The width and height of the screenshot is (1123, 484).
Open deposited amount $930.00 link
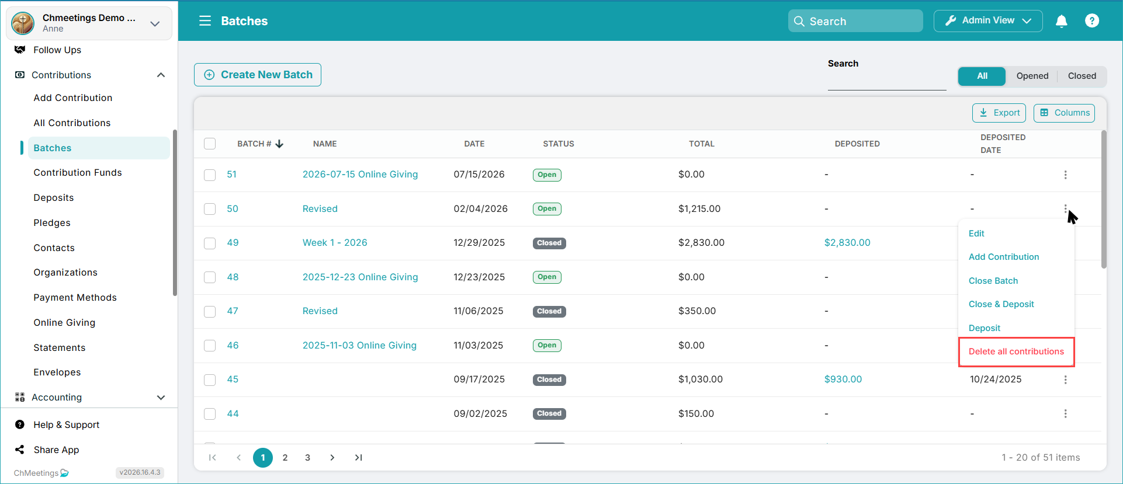pyautogui.click(x=843, y=379)
